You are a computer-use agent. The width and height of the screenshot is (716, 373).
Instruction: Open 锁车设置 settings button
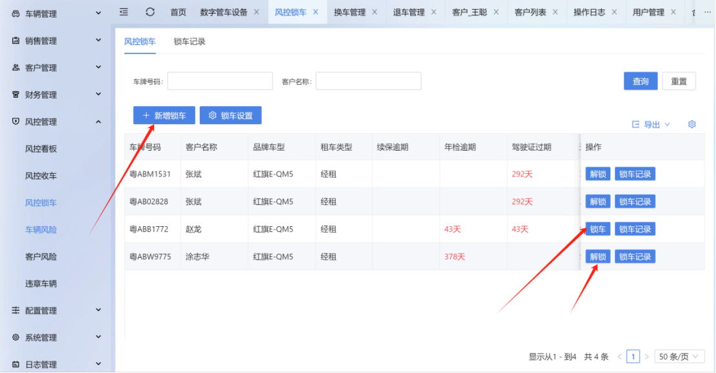pyautogui.click(x=230, y=116)
